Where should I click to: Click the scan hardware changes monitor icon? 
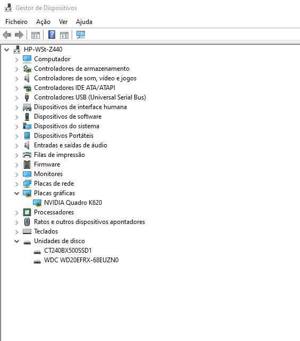[x=81, y=35]
